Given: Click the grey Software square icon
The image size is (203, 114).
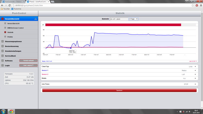Looking at the screenshot, I should pyautogui.click(x=3, y=61).
